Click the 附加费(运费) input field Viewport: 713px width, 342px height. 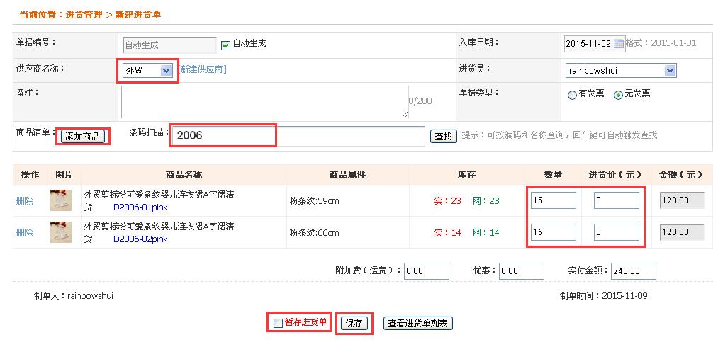pos(427,271)
